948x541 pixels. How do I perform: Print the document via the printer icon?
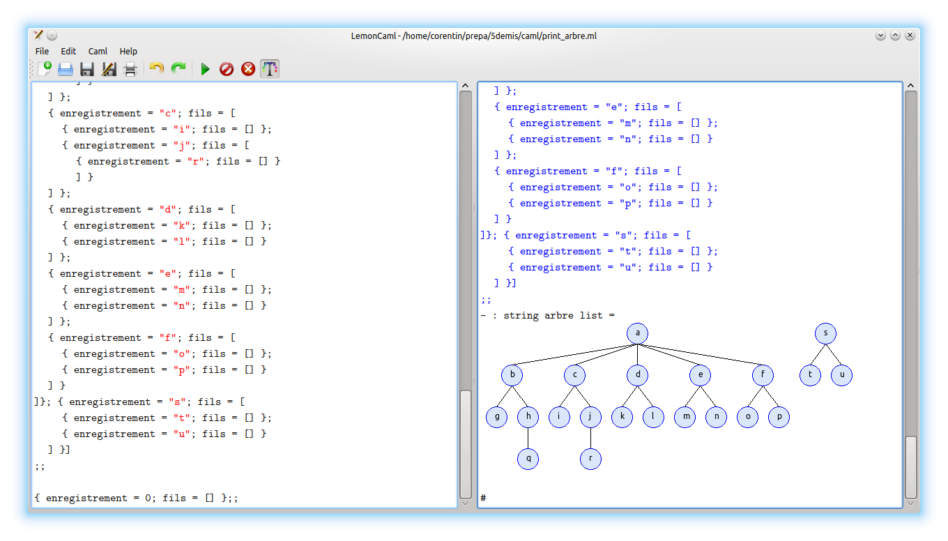[x=130, y=69]
